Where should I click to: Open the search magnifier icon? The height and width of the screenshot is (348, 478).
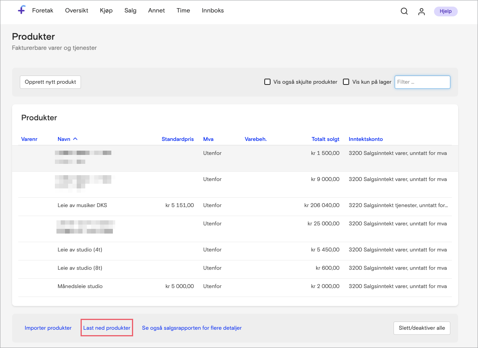(404, 12)
